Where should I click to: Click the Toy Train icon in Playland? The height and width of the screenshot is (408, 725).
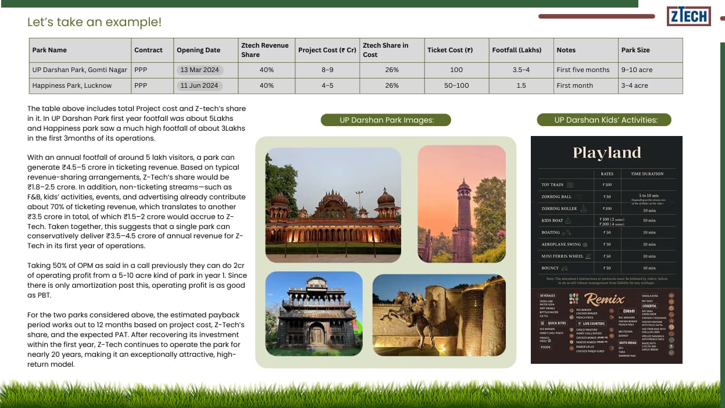tap(570, 185)
